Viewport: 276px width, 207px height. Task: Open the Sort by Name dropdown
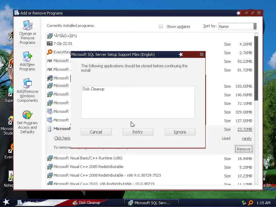(237, 27)
